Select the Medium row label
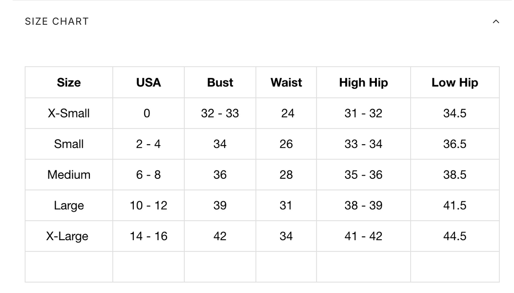The image size is (514, 293). (x=69, y=175)
